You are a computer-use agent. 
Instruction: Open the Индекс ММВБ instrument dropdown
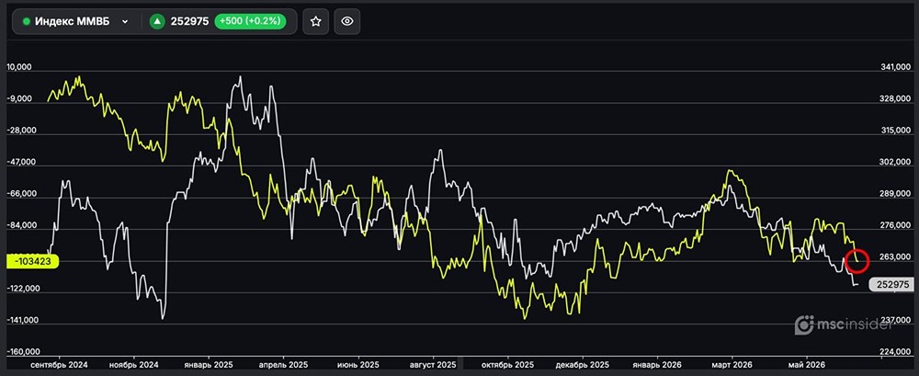pos(77,22)
